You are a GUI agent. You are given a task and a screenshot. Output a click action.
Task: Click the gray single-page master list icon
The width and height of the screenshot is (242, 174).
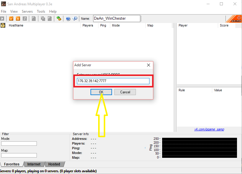coord(34,19)
